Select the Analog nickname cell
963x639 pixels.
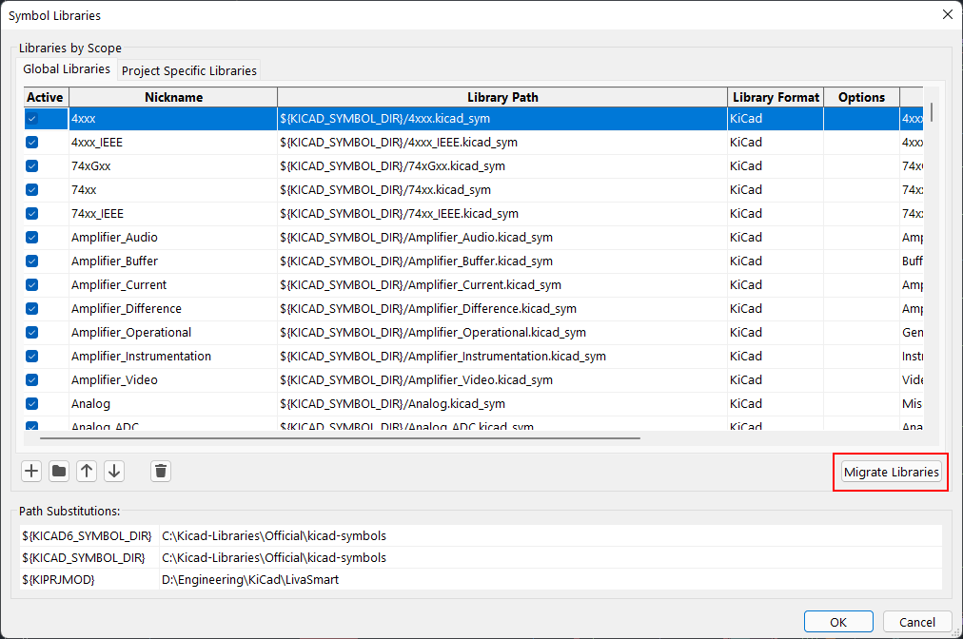(x=173, y=404)
